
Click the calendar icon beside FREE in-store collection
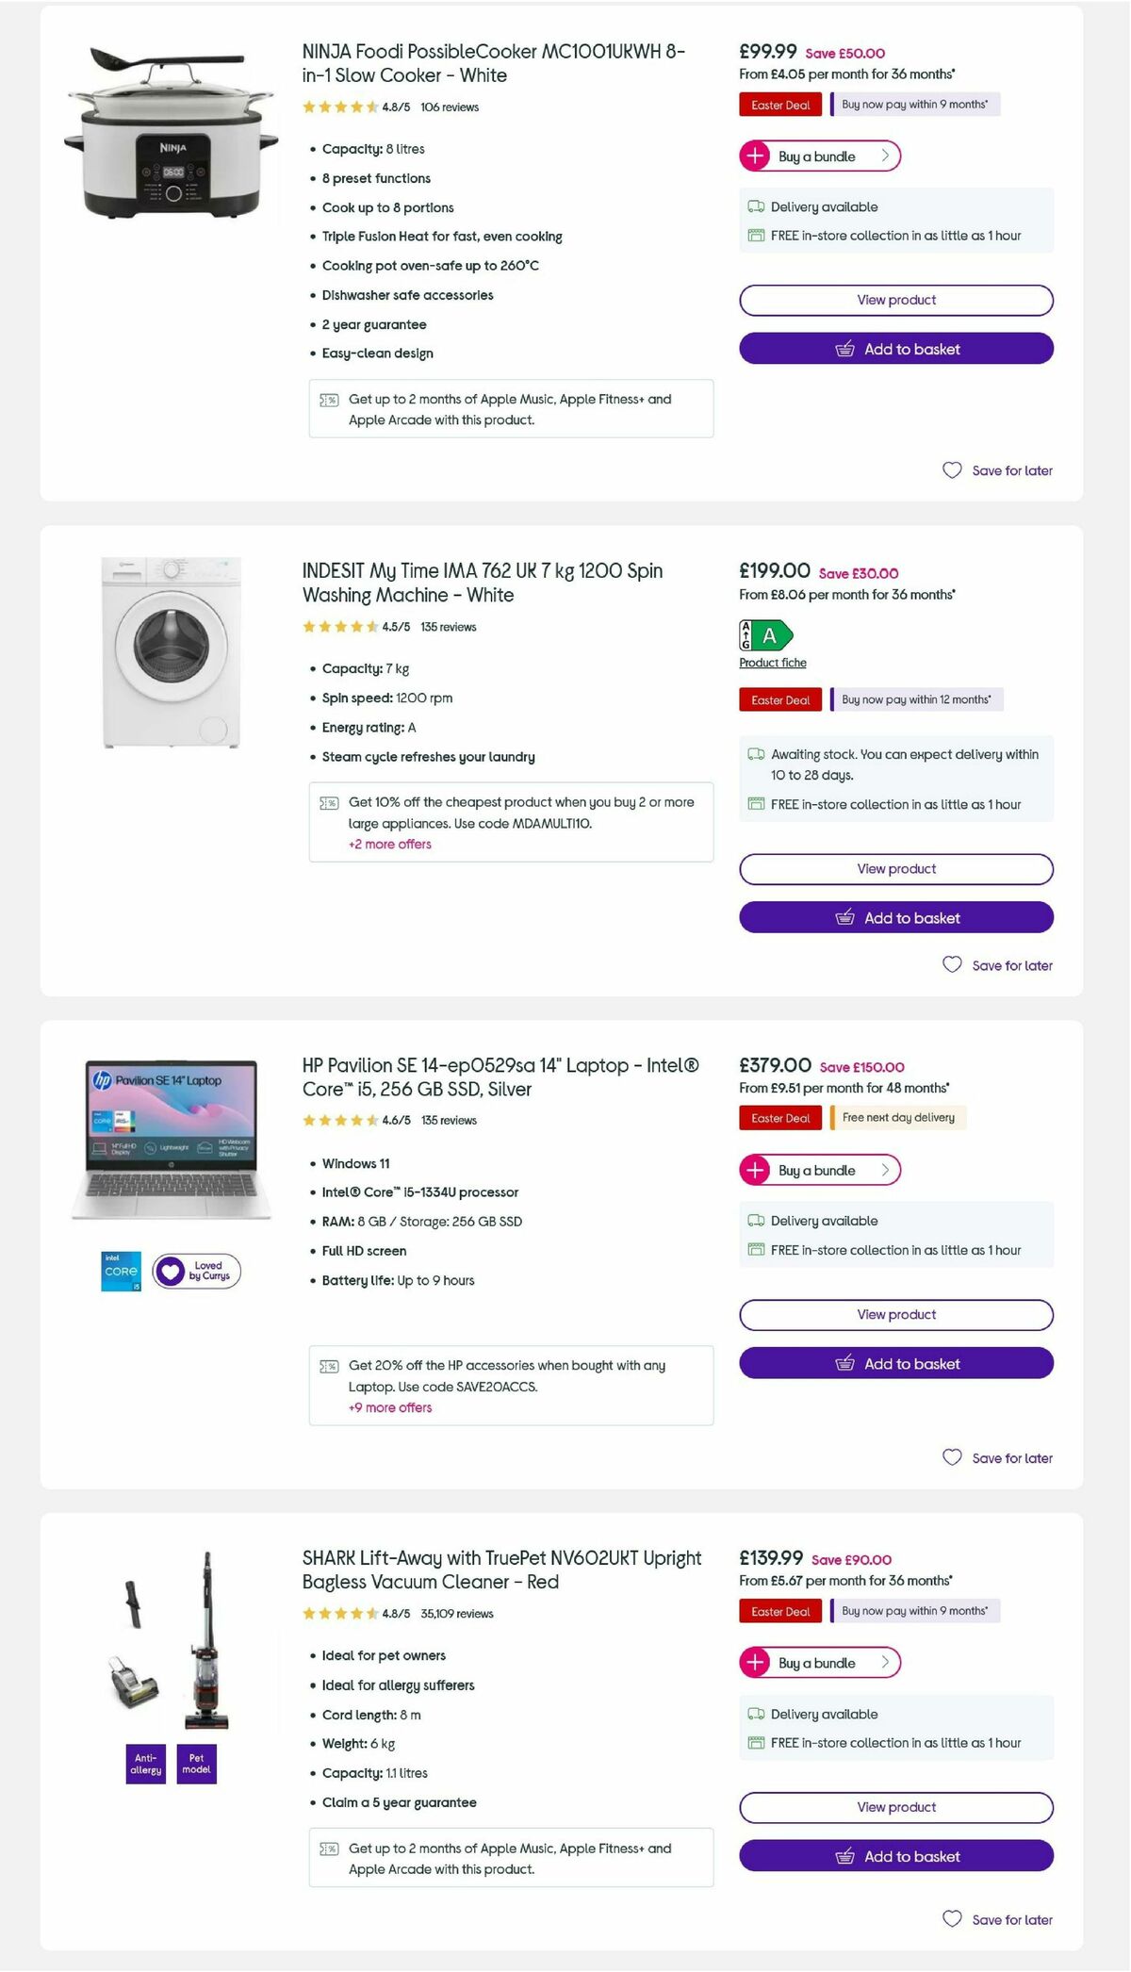(x=756, y=235)
